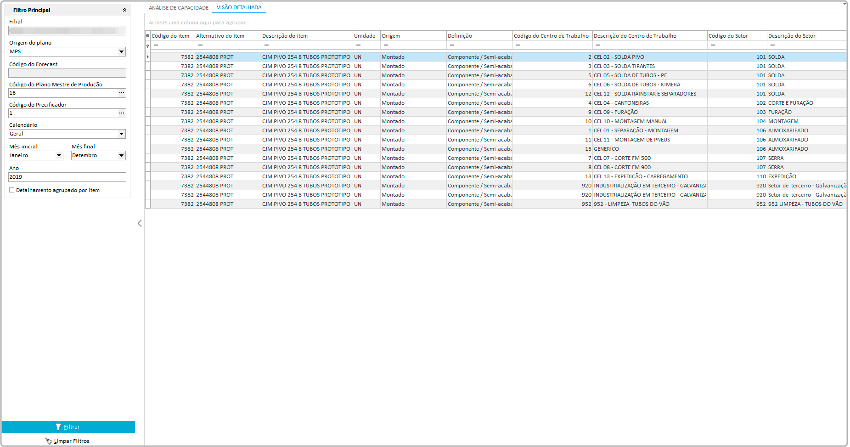Click the Descrição do Setor column header
850x447 pixels.
pos(807,36)
